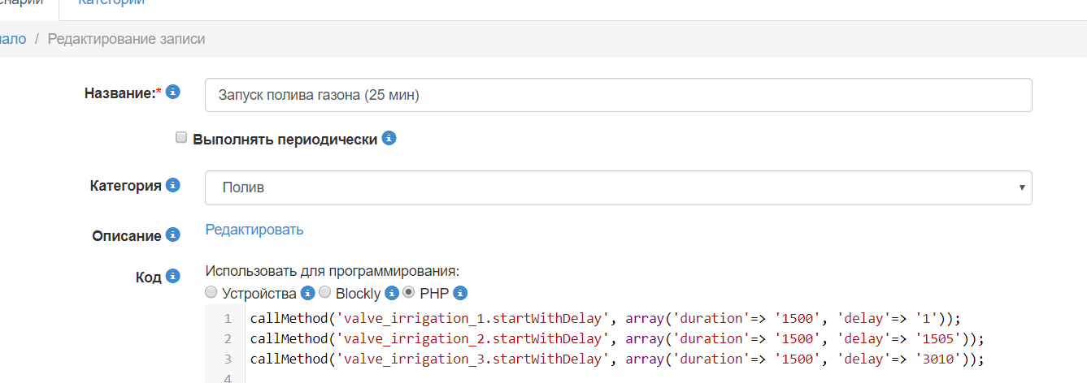Screen dimensions: 1087x383
Task: Open the Категория dropdown showing Полив
Action: [618, 187]
